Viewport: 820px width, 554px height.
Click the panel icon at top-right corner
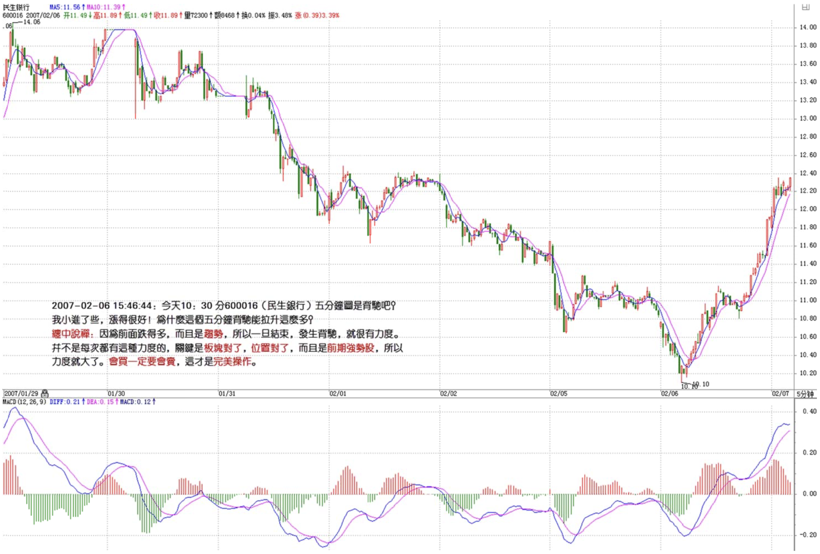pyautogui.click(x=806, y=7)
